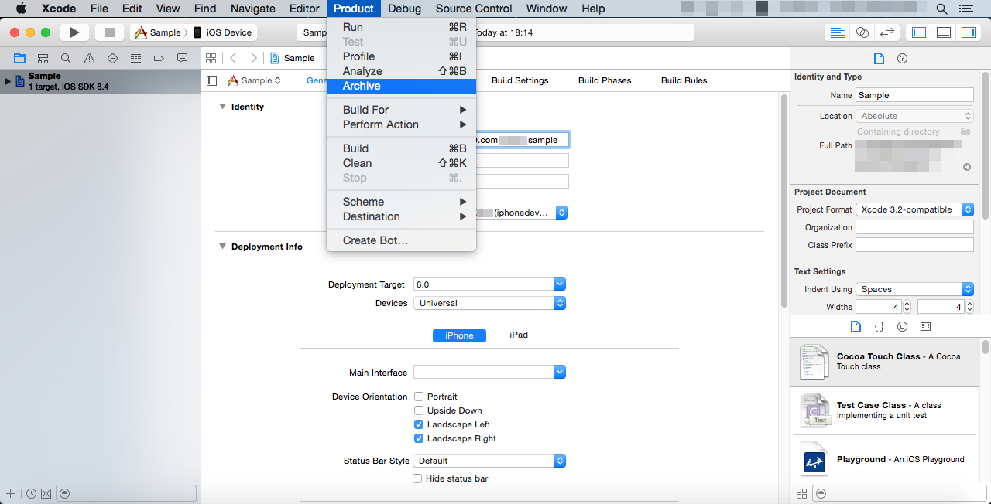The height and width of the screenshot is (504, 991).
Task: Open the Symbol navigator icon
Action: (43, 58)
